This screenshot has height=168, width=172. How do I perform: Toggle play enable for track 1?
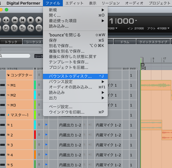46,125
